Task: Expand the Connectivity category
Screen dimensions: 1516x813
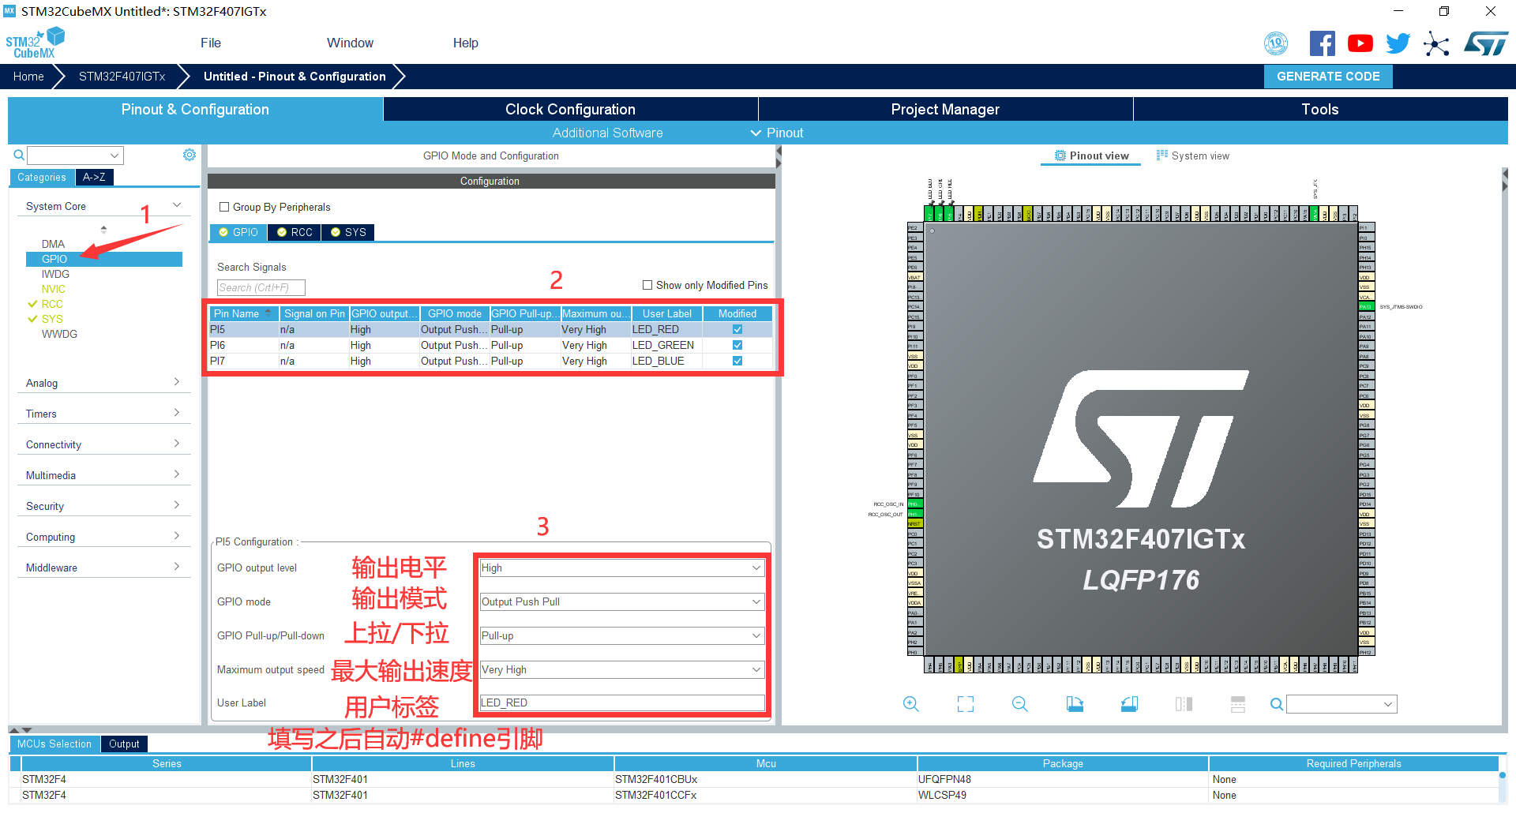Action: 103,444
